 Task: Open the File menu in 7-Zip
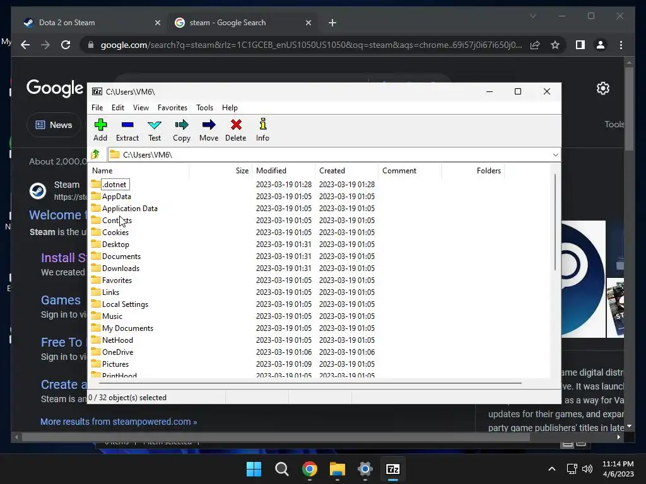tap(97, 107)
